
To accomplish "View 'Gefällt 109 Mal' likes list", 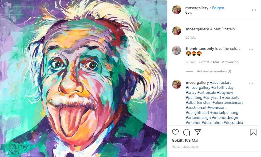I will 185,141.
